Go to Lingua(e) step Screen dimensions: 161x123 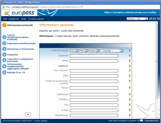[13, 54]
